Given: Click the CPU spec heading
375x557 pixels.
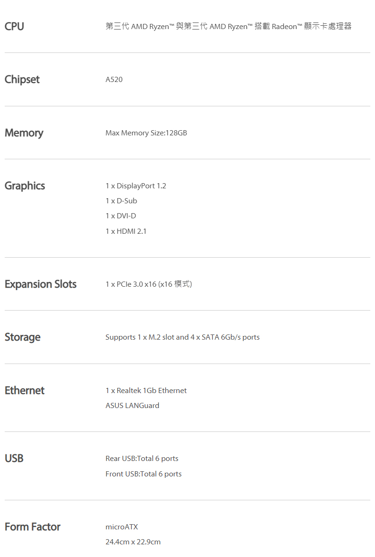Looking at the screenshot, I should click(x=14, y=26).
